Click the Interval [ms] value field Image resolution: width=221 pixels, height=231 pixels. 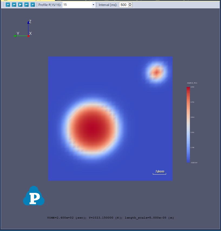coord(123,5)
